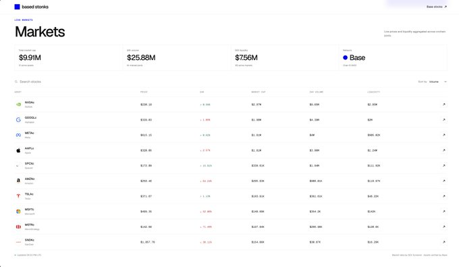Open the Sort by Volume dropdown
The height and width of the screenshot is (267, 459).
pyautogui.click(x=438, y=82)
